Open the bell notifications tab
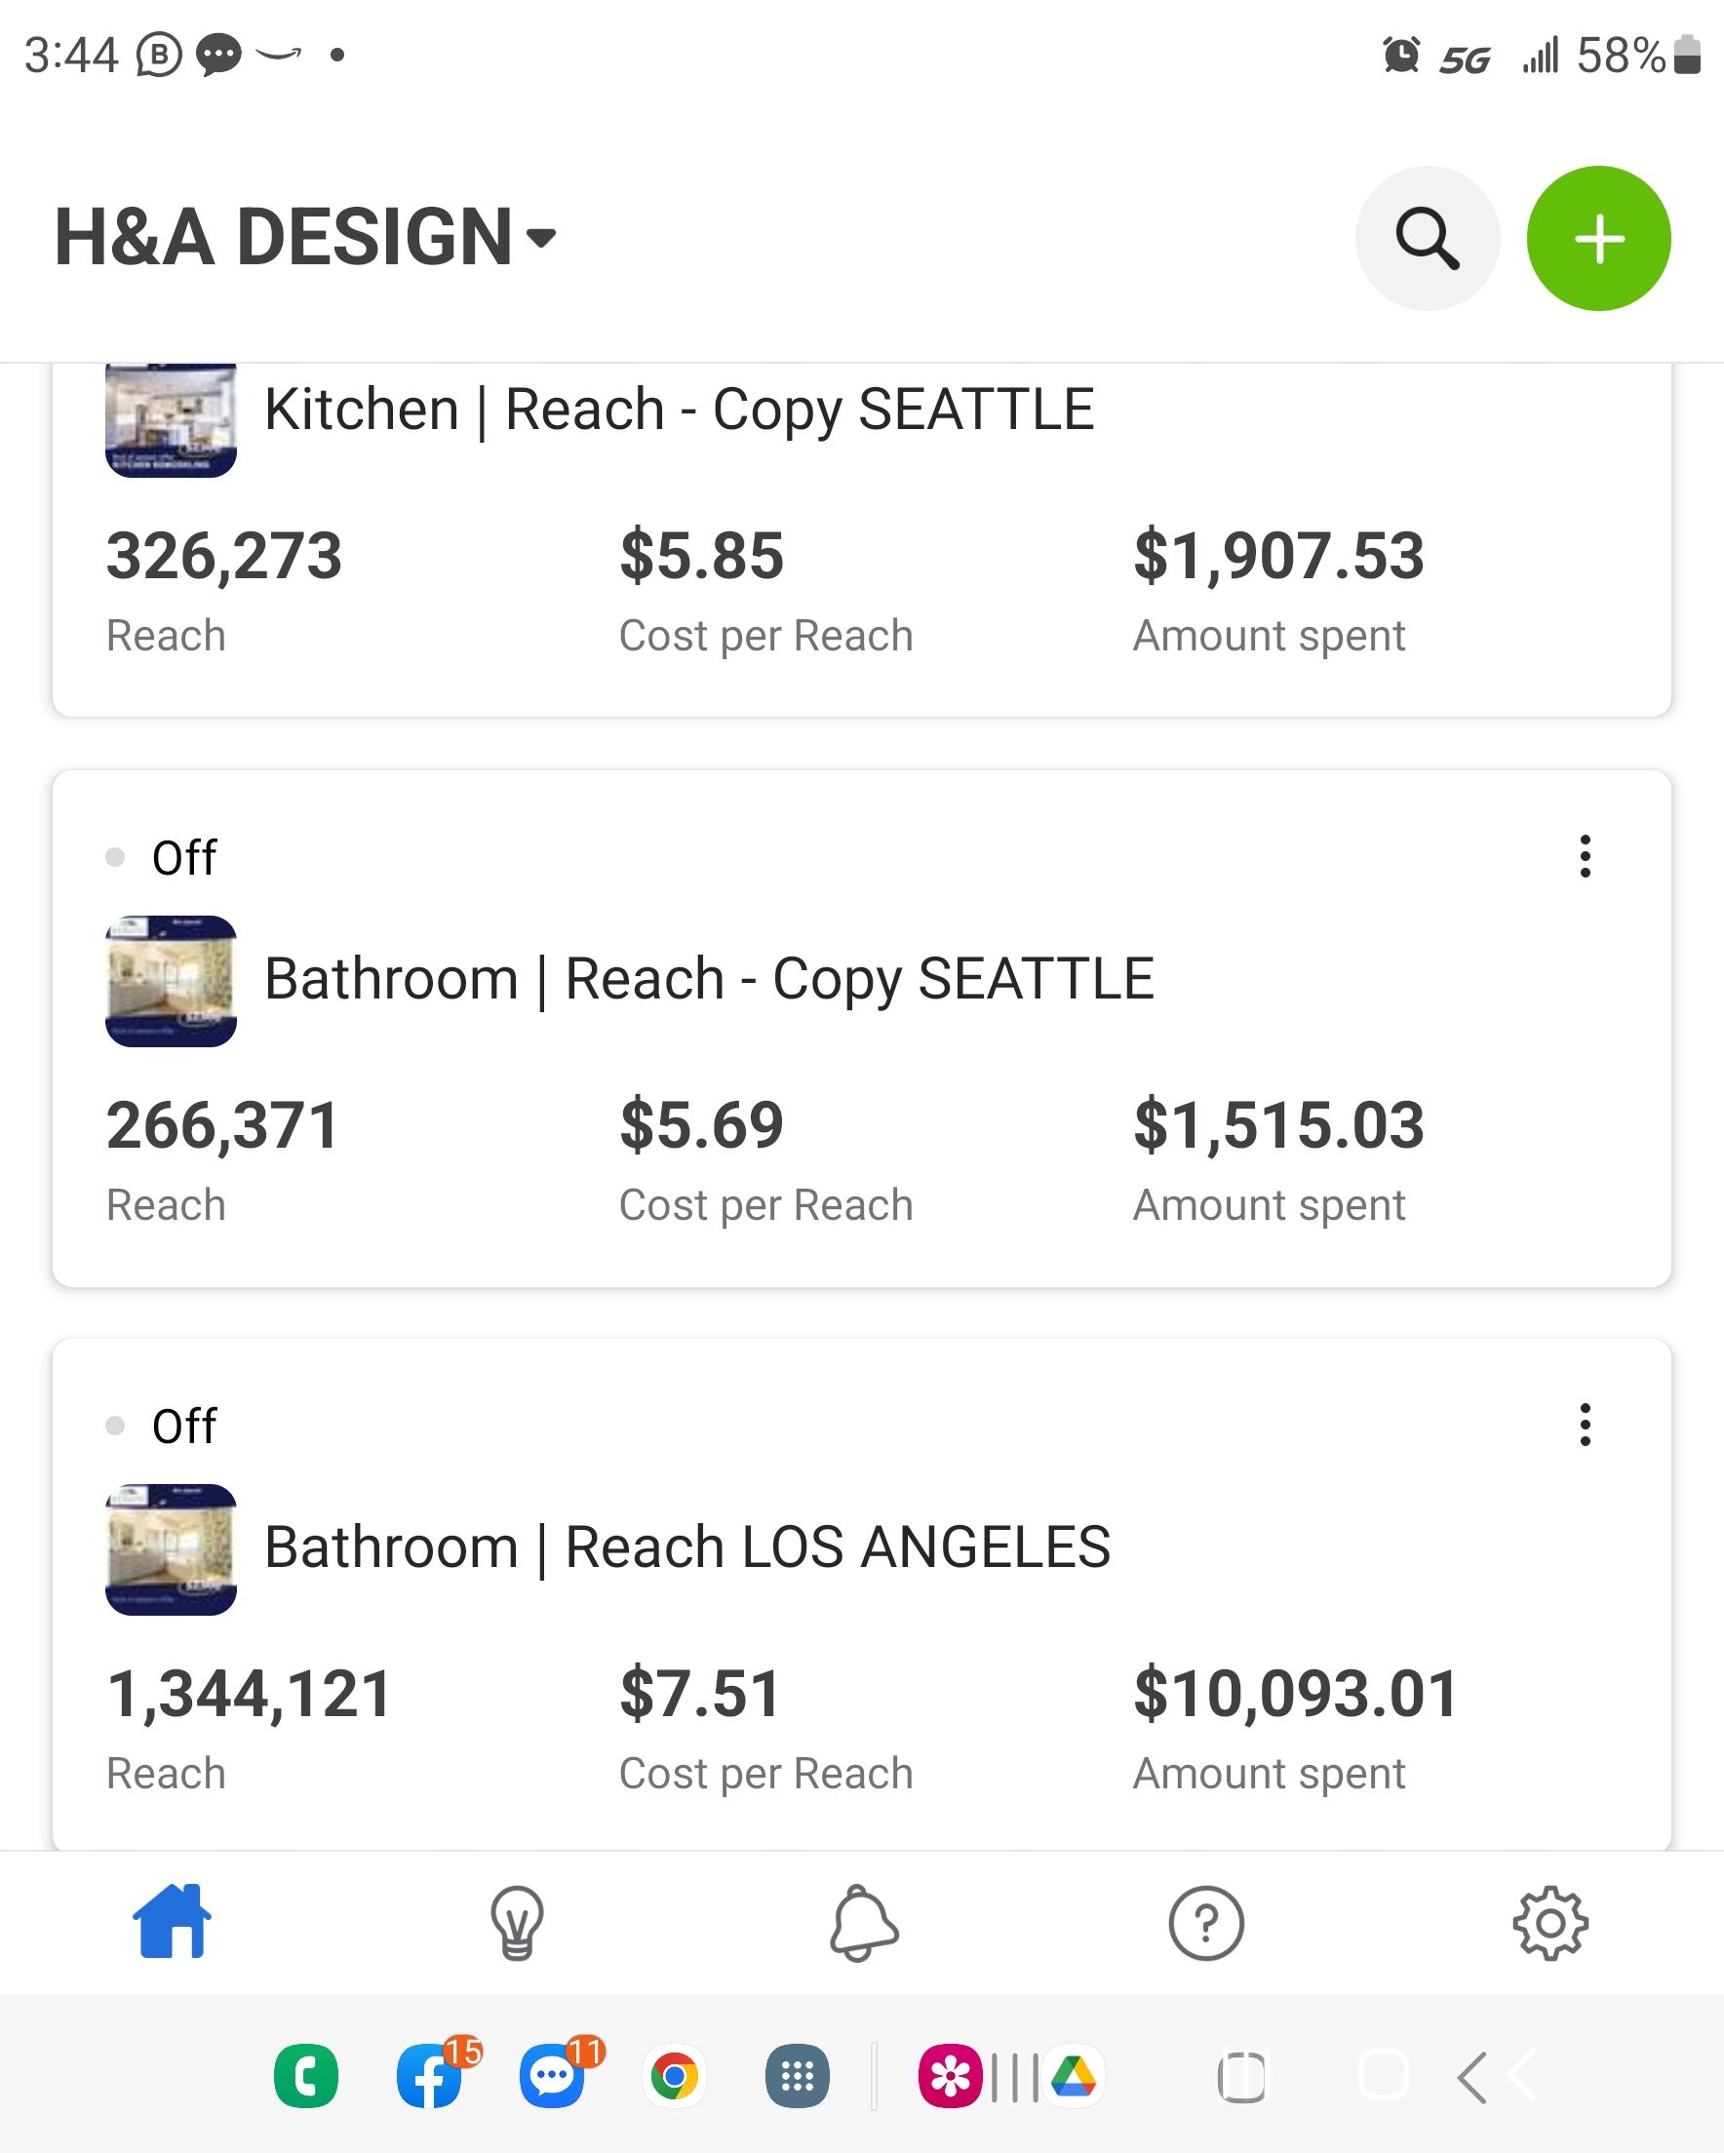 pos(863,1922)
